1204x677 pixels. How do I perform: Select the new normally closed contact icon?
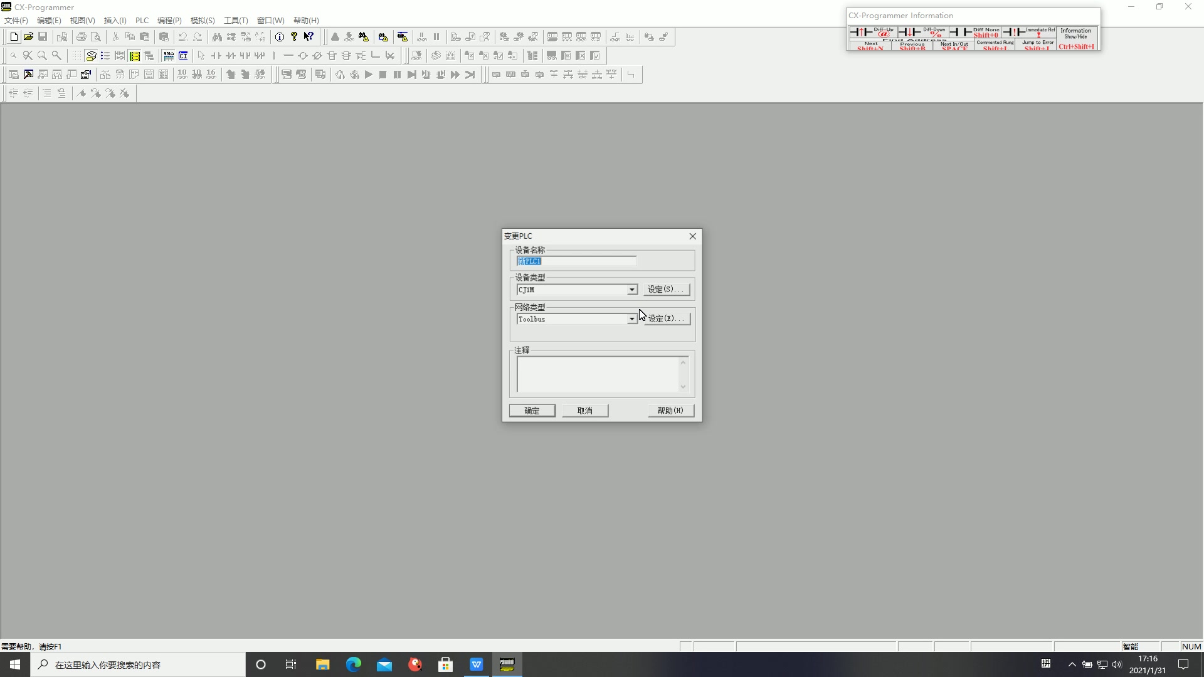(x=231, y=56)
